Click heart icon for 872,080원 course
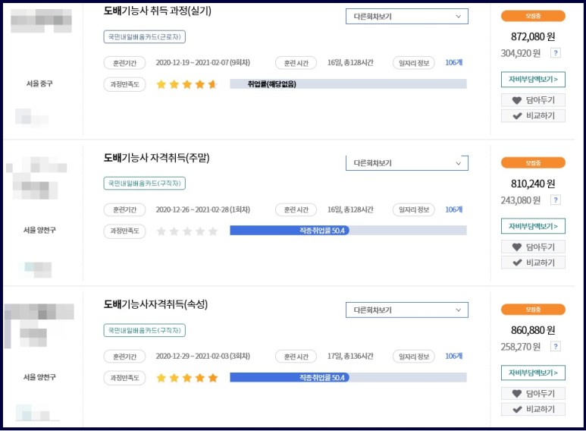The image size is (586, 431). point(517,100)
